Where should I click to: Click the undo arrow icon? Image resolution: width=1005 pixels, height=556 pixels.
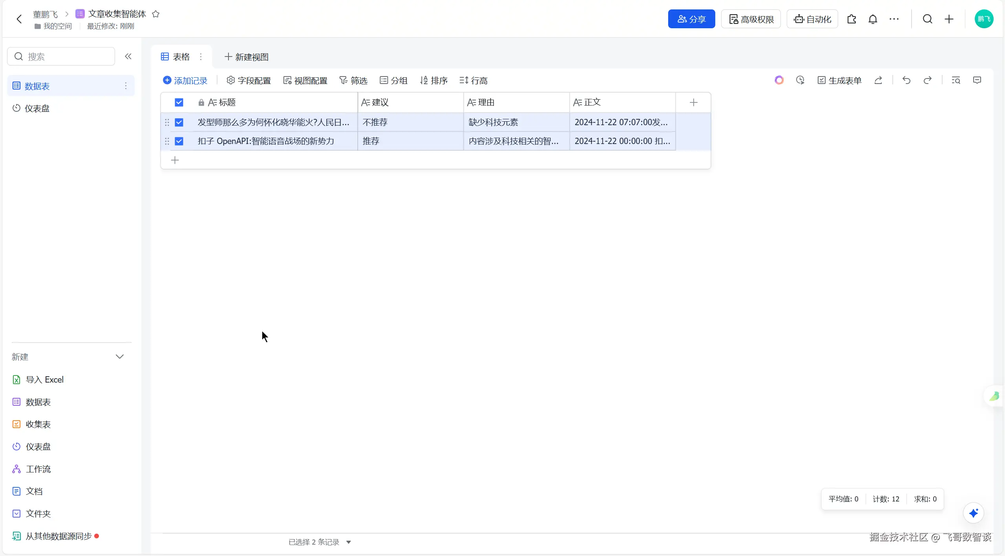[x=906, y=80]
